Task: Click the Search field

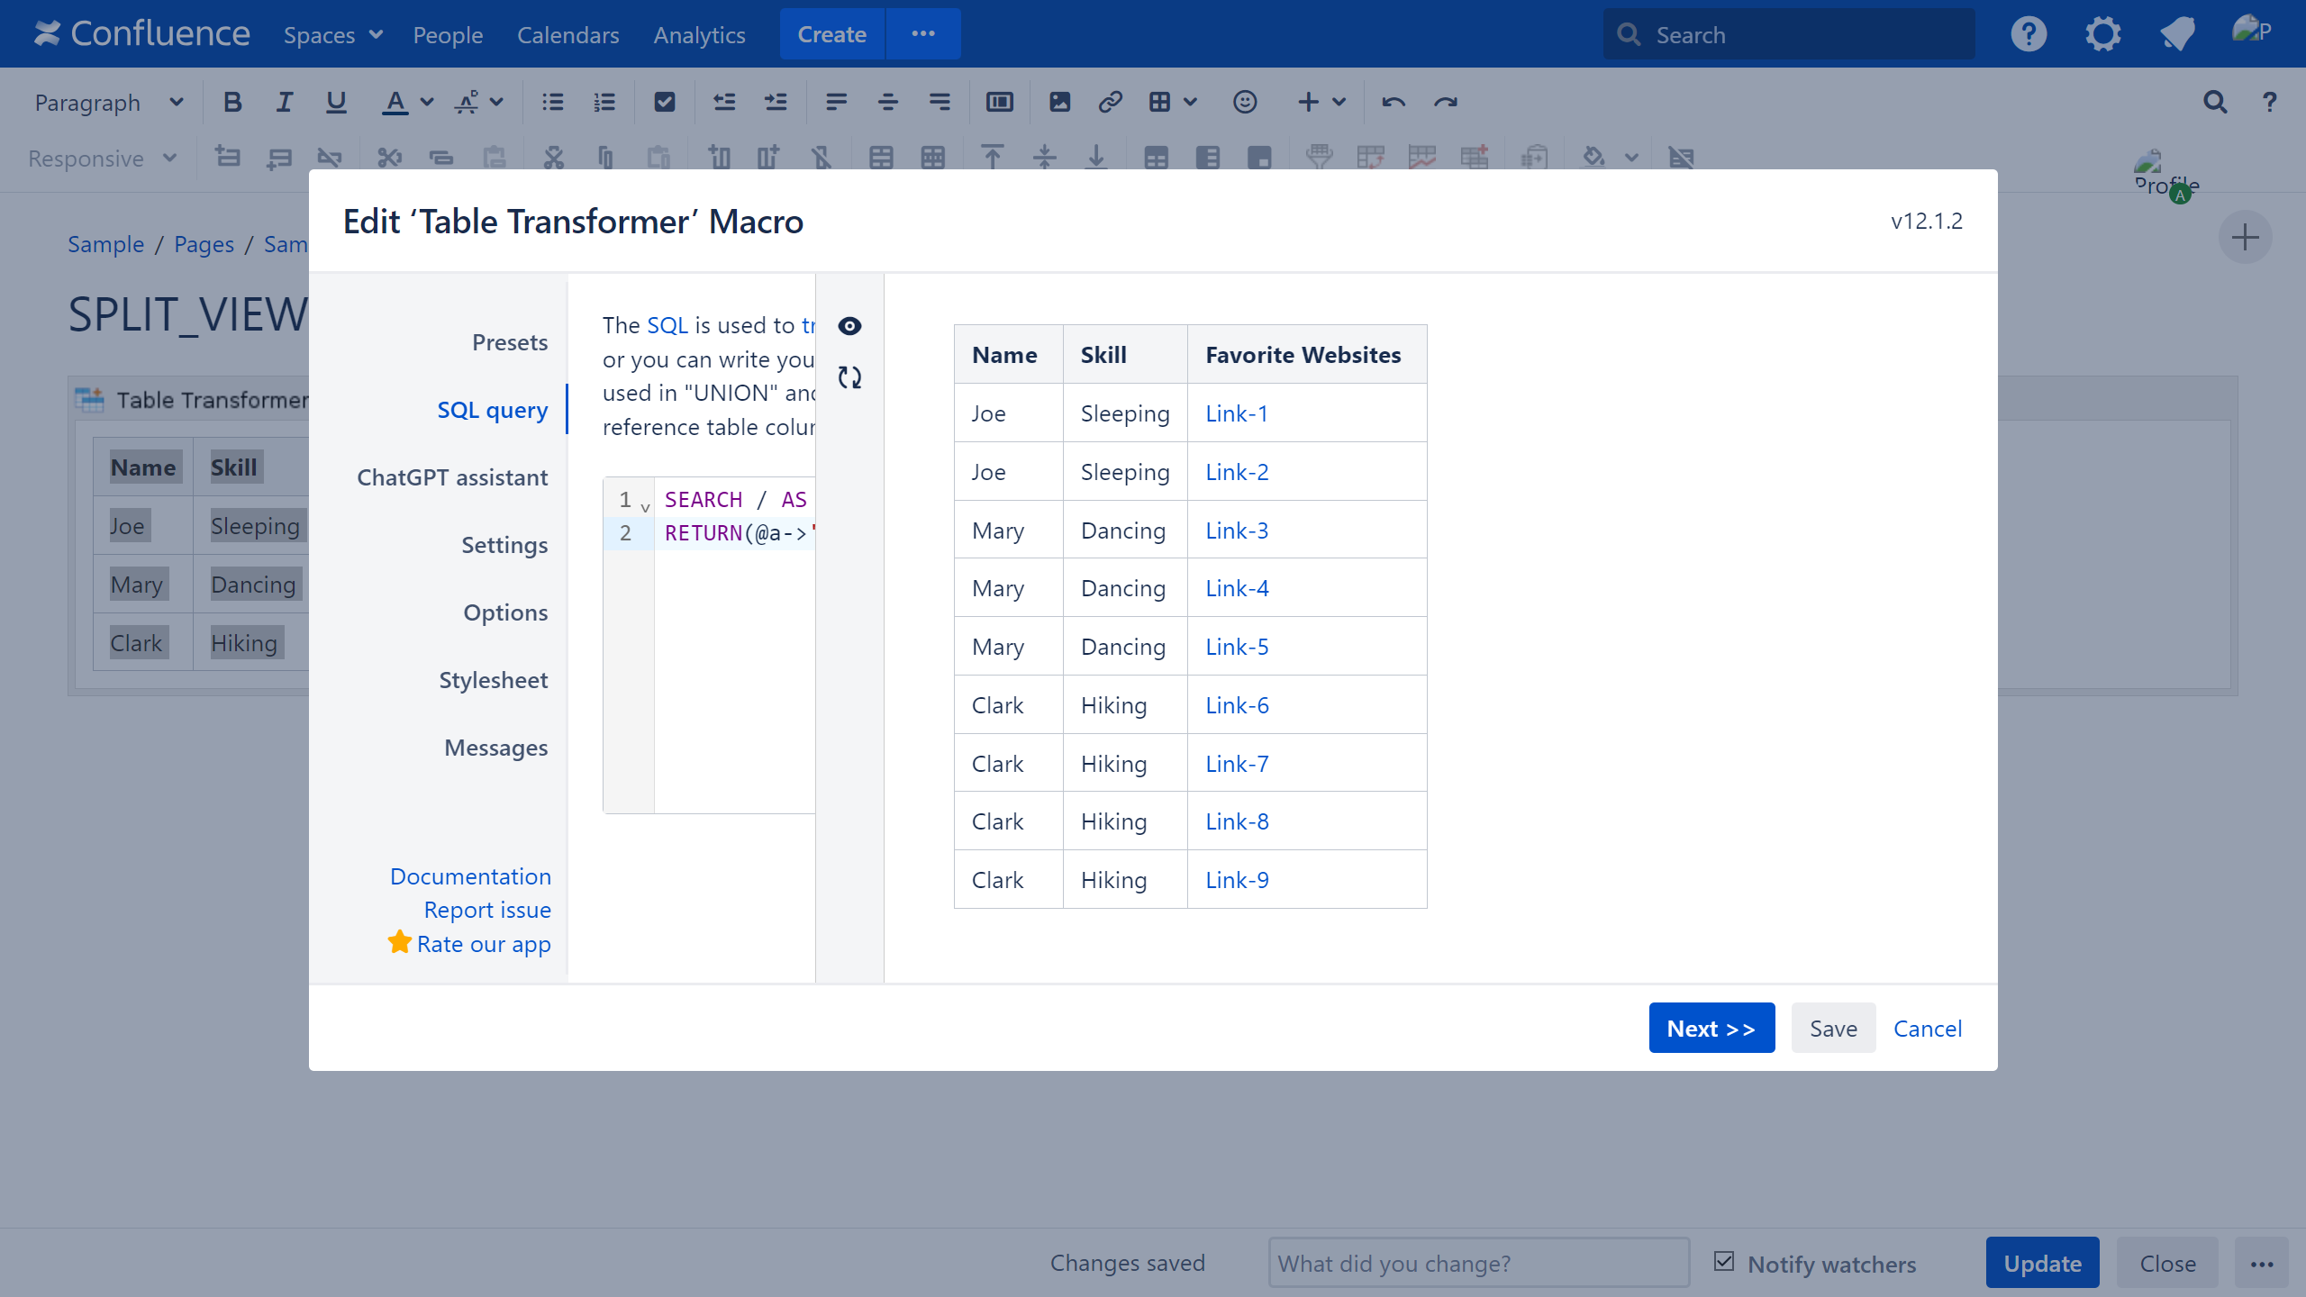Action: click(1788, 34)
